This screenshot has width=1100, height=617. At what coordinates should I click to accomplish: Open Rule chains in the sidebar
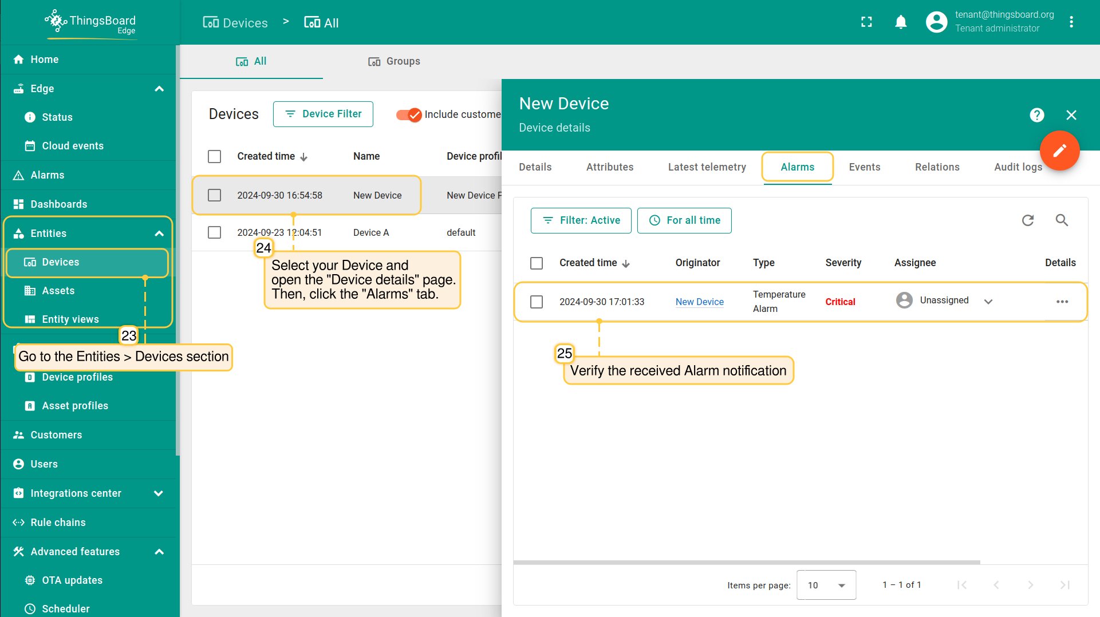click(x=58, y=523)
